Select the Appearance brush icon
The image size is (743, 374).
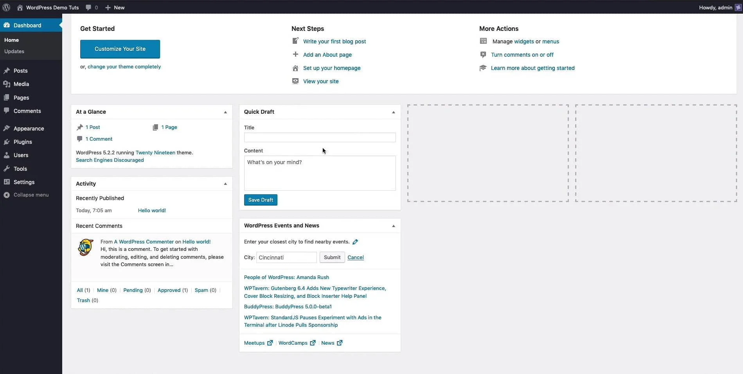(6, 128)
